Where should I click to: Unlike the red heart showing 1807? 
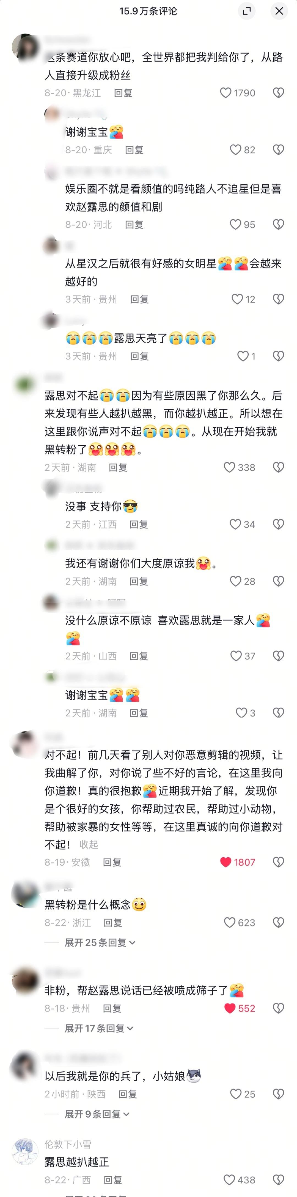(x=226, y=862)
